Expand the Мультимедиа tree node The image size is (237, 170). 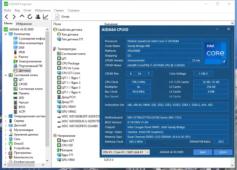(6, 130)
